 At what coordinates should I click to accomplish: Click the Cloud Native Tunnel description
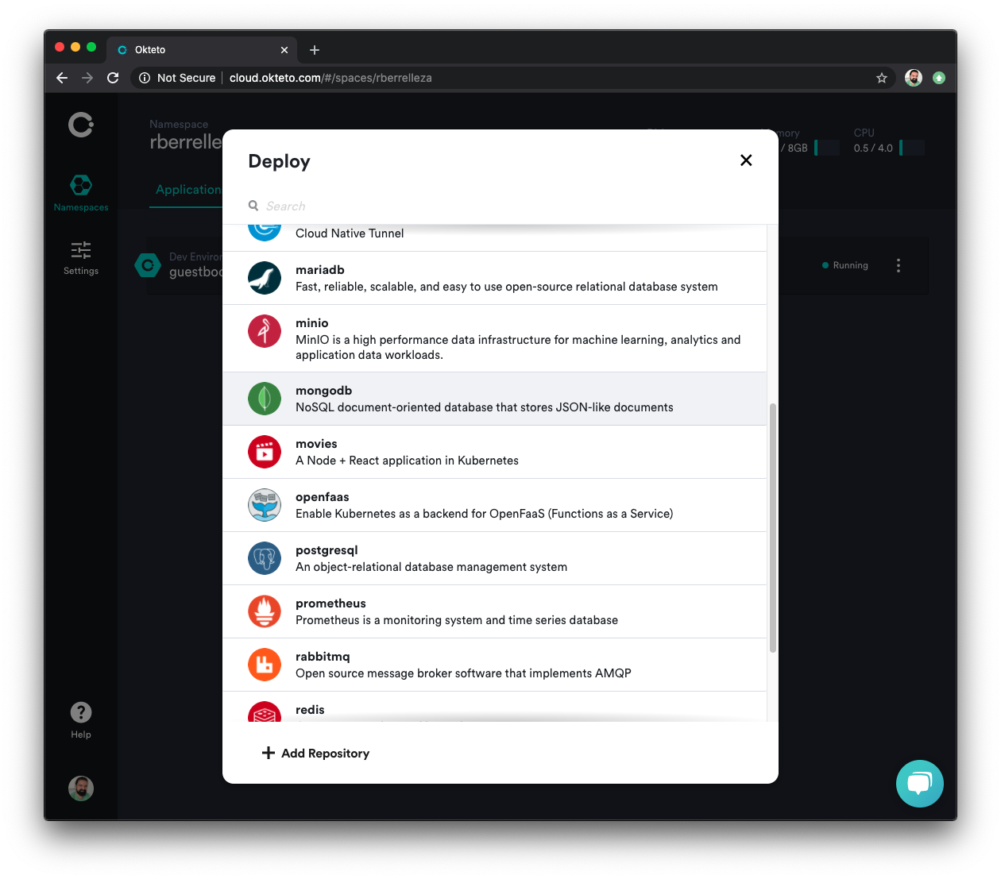tap(350, 233)
